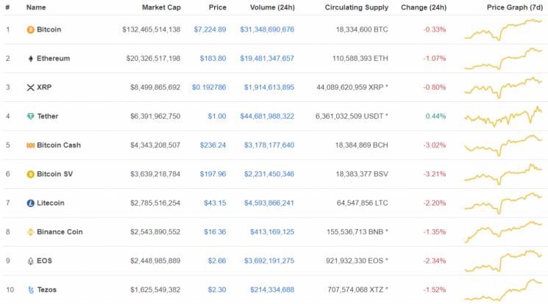Click EOS price $2.66

coord(217,261)
